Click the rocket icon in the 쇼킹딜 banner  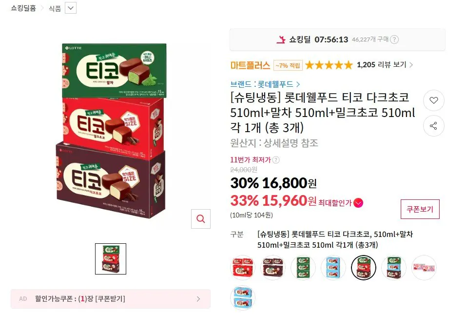[281, 40]
